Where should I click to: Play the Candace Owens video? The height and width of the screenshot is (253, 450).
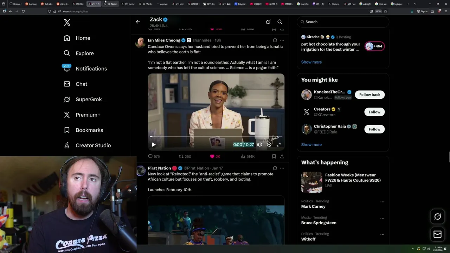tap(154, 144)
